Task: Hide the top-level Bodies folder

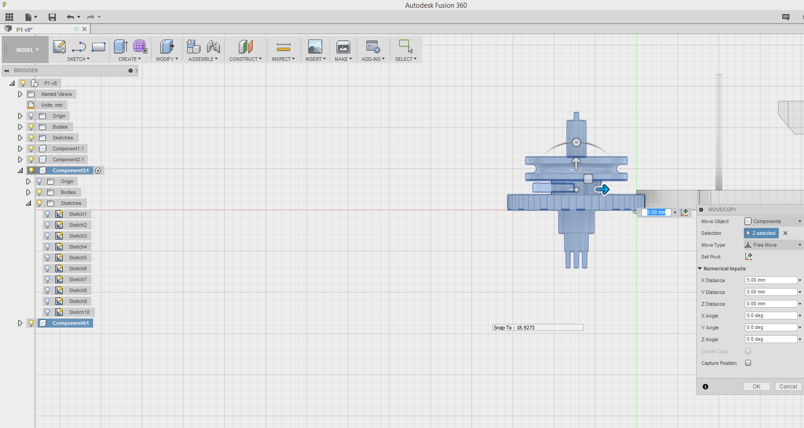Action: click(x=31, y=127)
